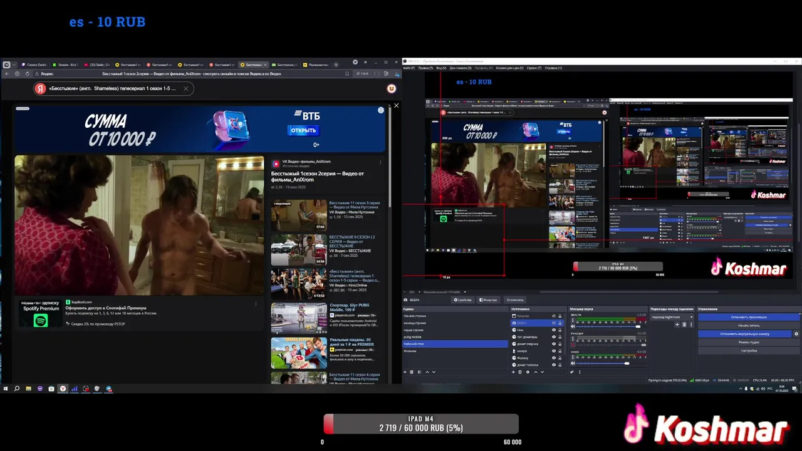
Task: Open Yandex Browser taskbar icon
Action: (63, 388)
